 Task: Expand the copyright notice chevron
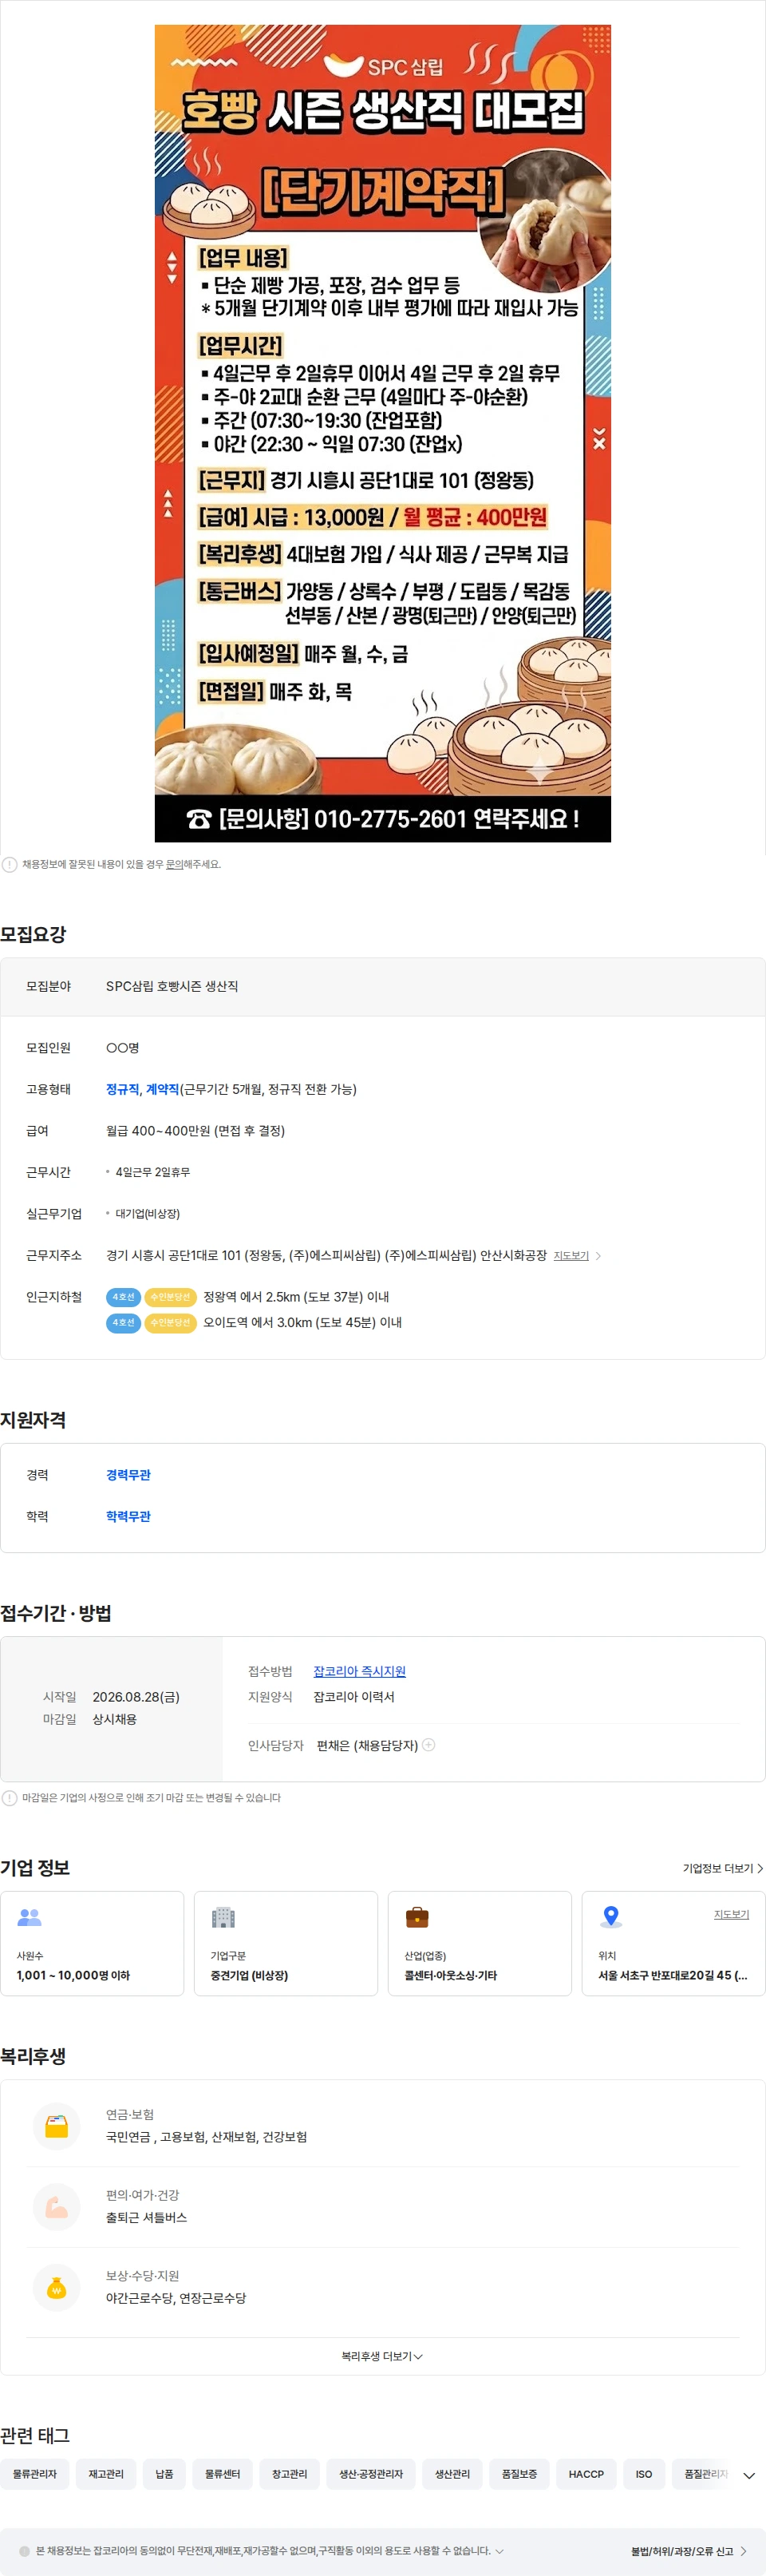coord(499,2551)
